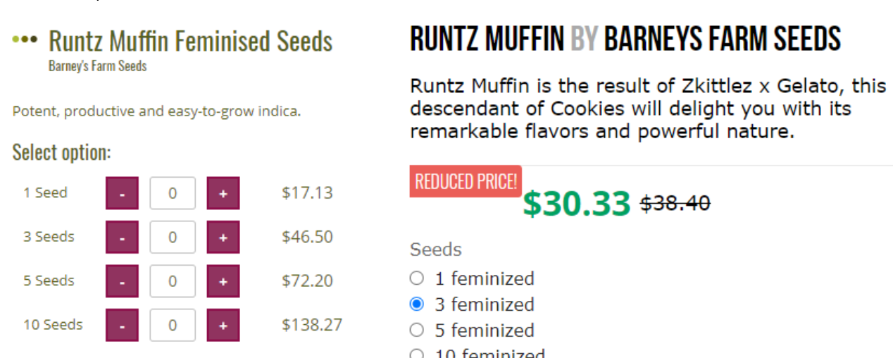Select the 10 feminized option
This screenshot has height=358, width=893.
[x=417, y=354]
